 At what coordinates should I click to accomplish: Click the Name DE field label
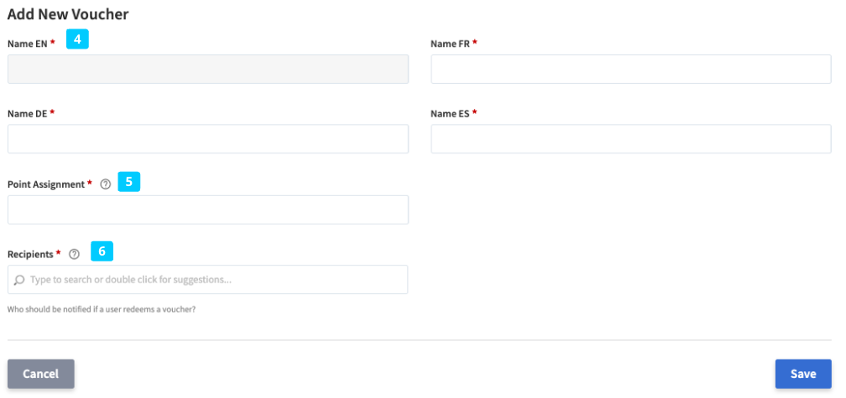click(x=28, y=113)
